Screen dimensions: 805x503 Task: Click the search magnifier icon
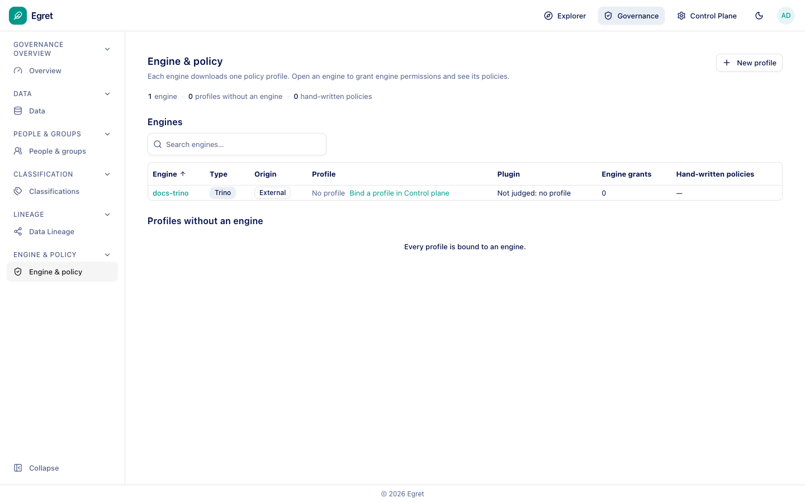coord(158,144)
